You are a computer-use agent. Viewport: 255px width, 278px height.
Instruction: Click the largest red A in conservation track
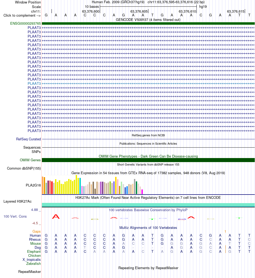(x=56, y=217)
